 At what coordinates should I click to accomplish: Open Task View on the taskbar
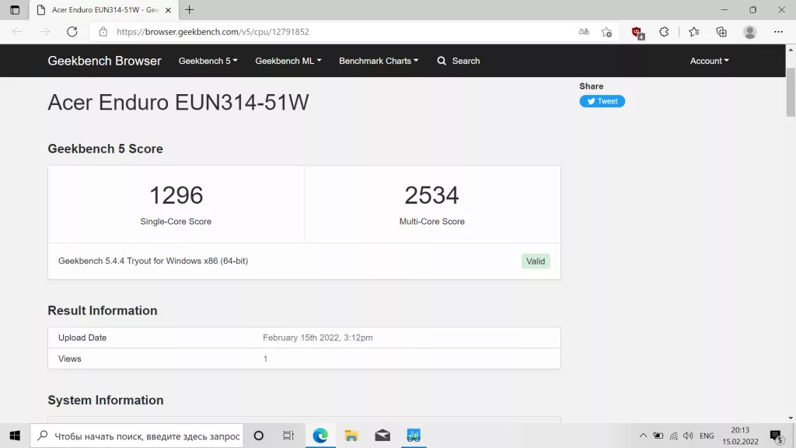tap(288, 436)
